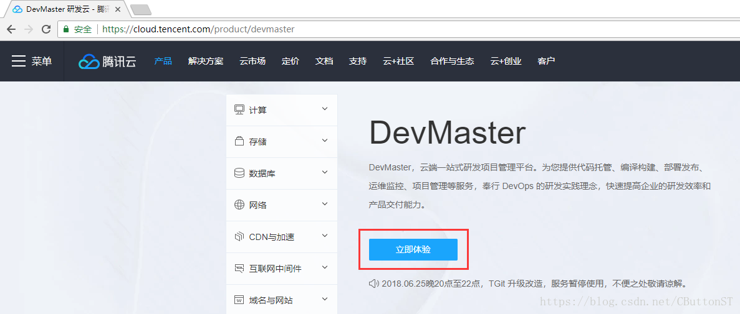This screenshot has width=740, height=314.
Task: Click the speaker announcement icon
Action: tap(374, 284)
